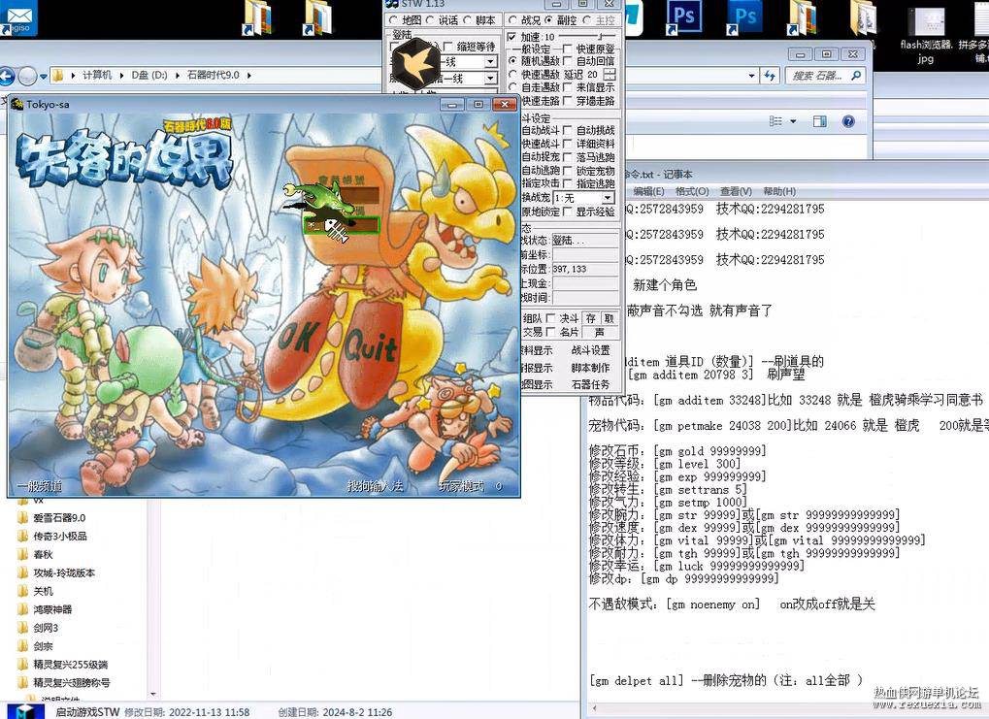Image resolution: width=989 pixels, height=719 pixels.
Task: Click the folder icon beside 爱雪石器9.0
Action: tap(23, 518)
